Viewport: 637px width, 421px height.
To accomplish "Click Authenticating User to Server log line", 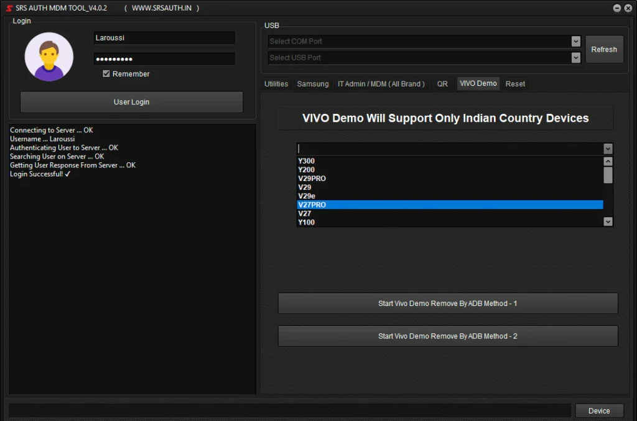I will pyautogui.click(x=64, y=148).
